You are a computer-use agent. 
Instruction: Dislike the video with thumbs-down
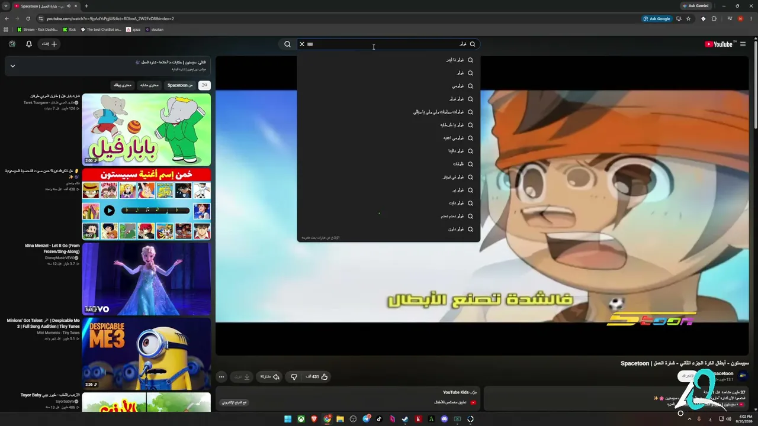click(294, 377)
